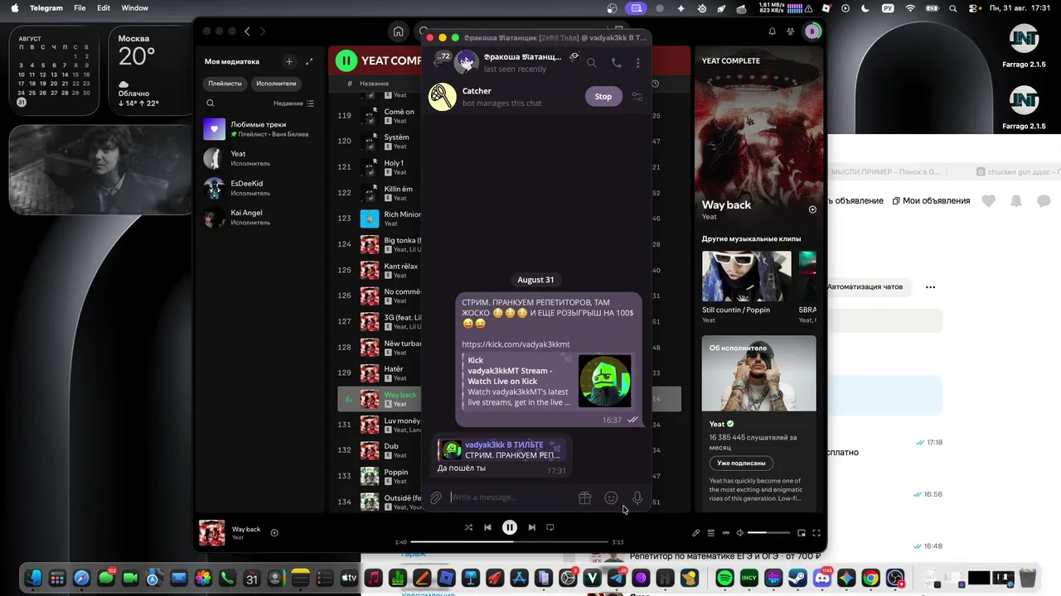Pause the YEAT COMPLETE playlist with green button
The image size is (1061, 596).
(x=346, y=60)
